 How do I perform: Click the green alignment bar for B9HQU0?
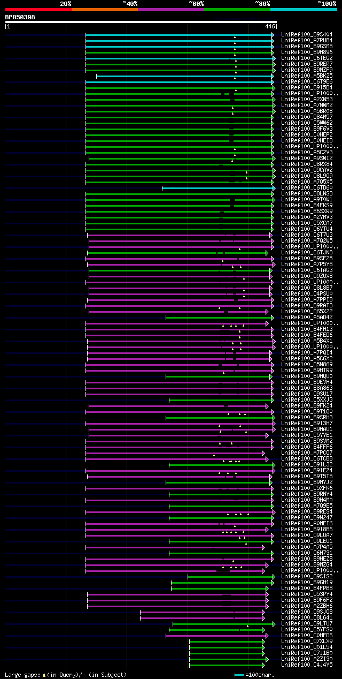(x=219, y=376)
